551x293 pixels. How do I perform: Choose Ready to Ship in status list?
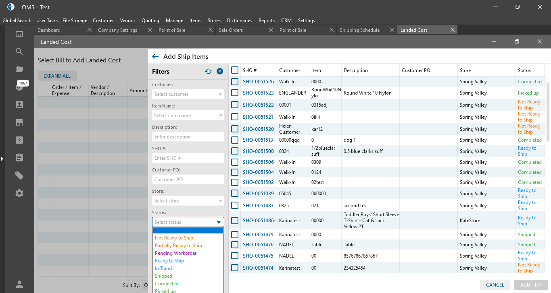(x=169, y=261)
